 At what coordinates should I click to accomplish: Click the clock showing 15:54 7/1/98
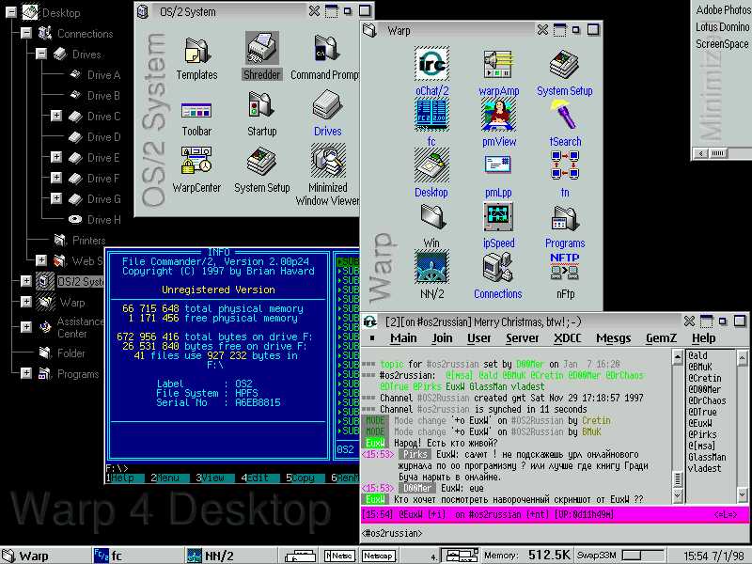(x=713, y=556)
